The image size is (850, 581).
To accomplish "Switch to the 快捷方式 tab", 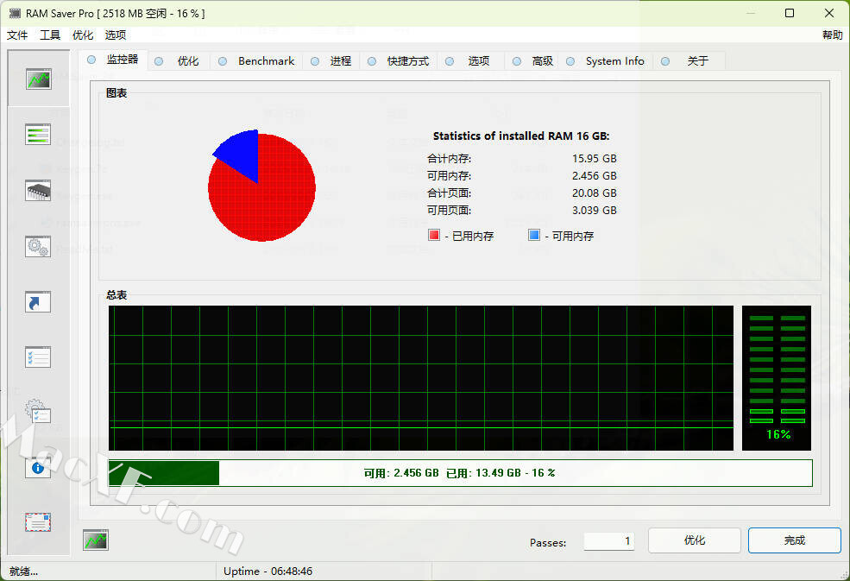I will tap(407, 61).
